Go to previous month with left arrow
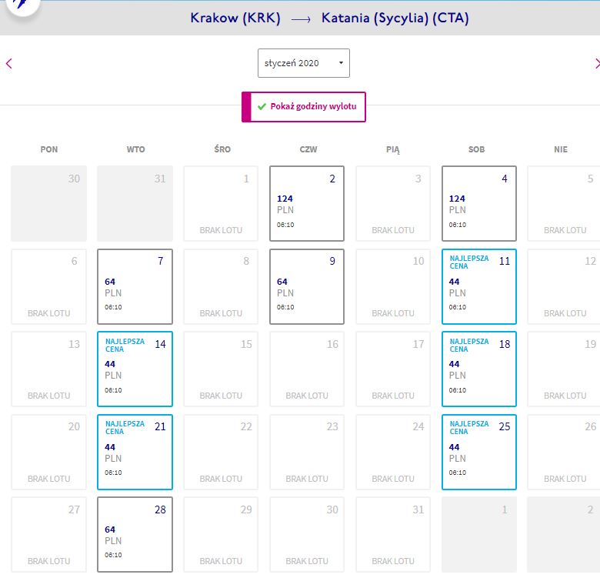Image resolution: width=600 pixels, height=578 pixels. [x=9, y=64]
